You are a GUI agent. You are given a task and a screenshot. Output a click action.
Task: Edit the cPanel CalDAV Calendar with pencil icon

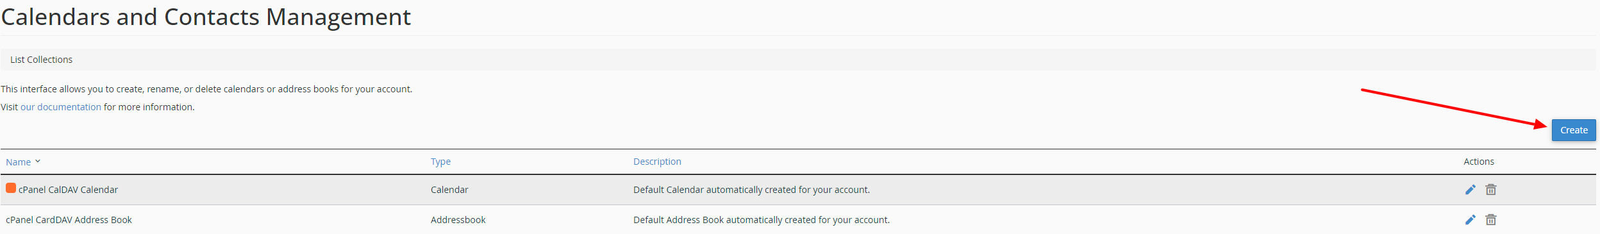[1471, 190]
